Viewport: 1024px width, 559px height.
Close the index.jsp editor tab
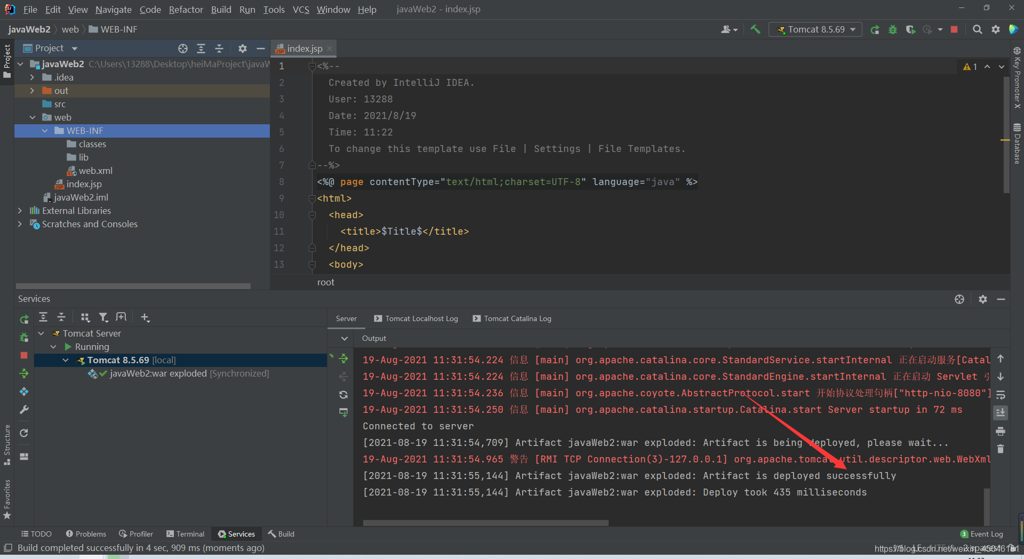point(330,49)
